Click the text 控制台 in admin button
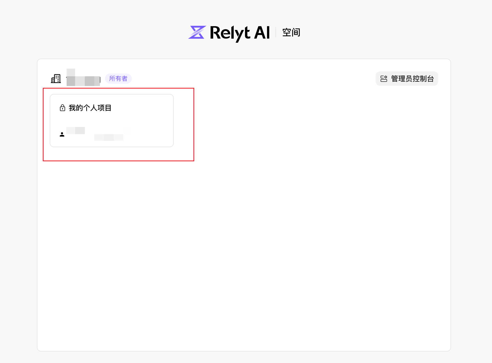492x363 pixels. click(423, 79)
